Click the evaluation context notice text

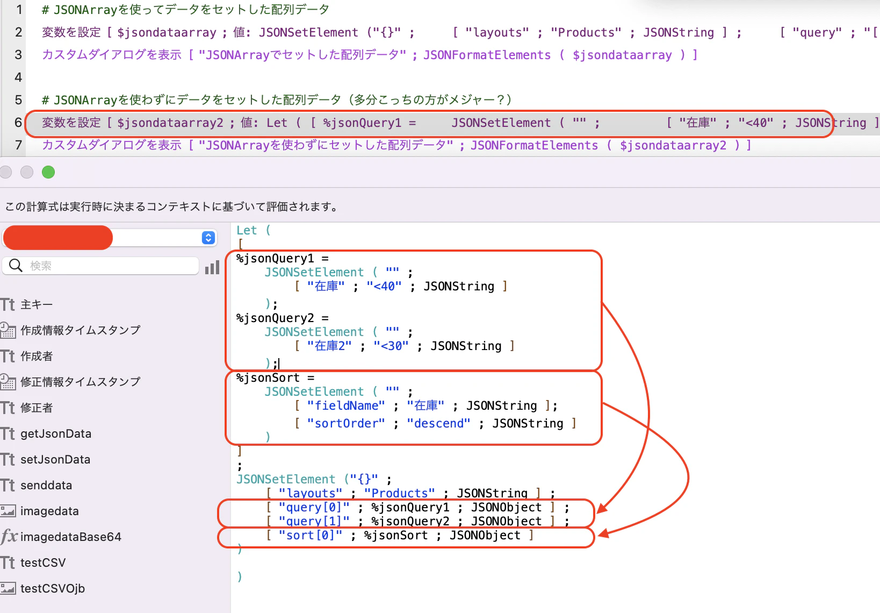point(173,206)
